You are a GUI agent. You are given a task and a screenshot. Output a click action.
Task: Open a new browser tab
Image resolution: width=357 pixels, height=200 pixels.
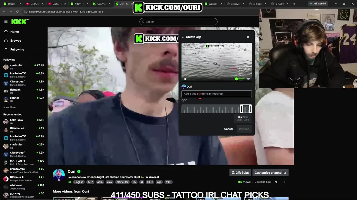tap(294, 4)
